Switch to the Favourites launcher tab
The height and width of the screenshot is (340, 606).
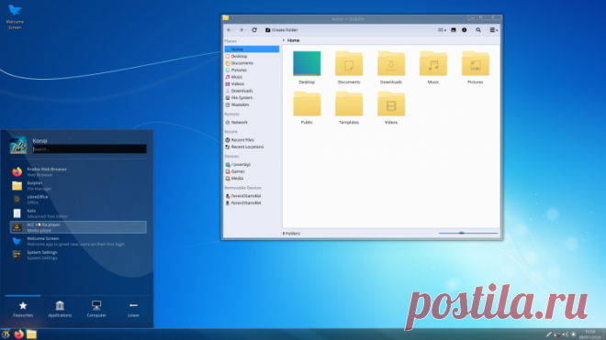[23, 309]
